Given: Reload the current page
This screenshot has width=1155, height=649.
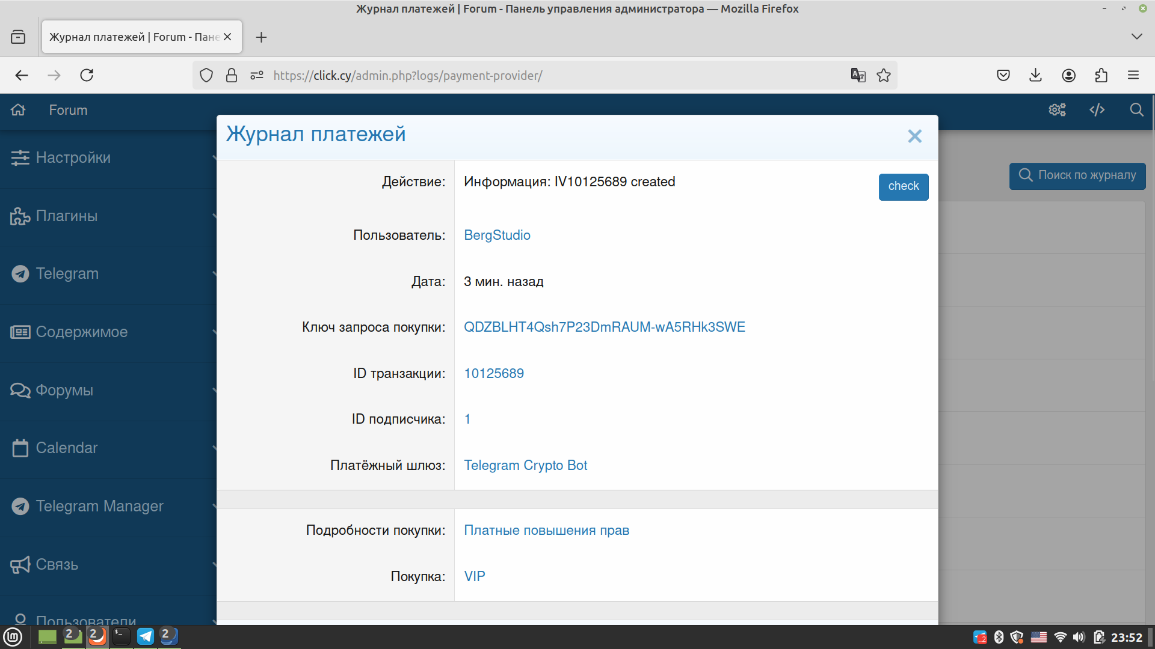Looking at the screenshot, I should click(87, 75).
